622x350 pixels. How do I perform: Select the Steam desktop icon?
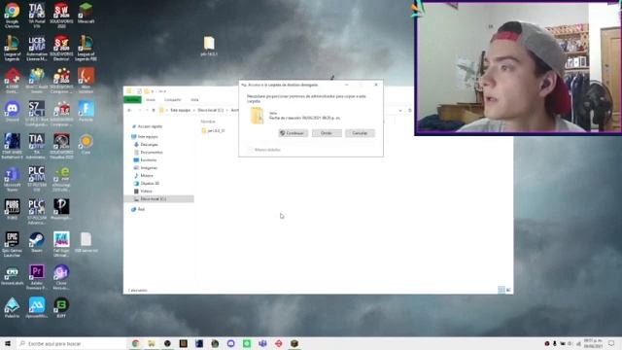(37, 242)
